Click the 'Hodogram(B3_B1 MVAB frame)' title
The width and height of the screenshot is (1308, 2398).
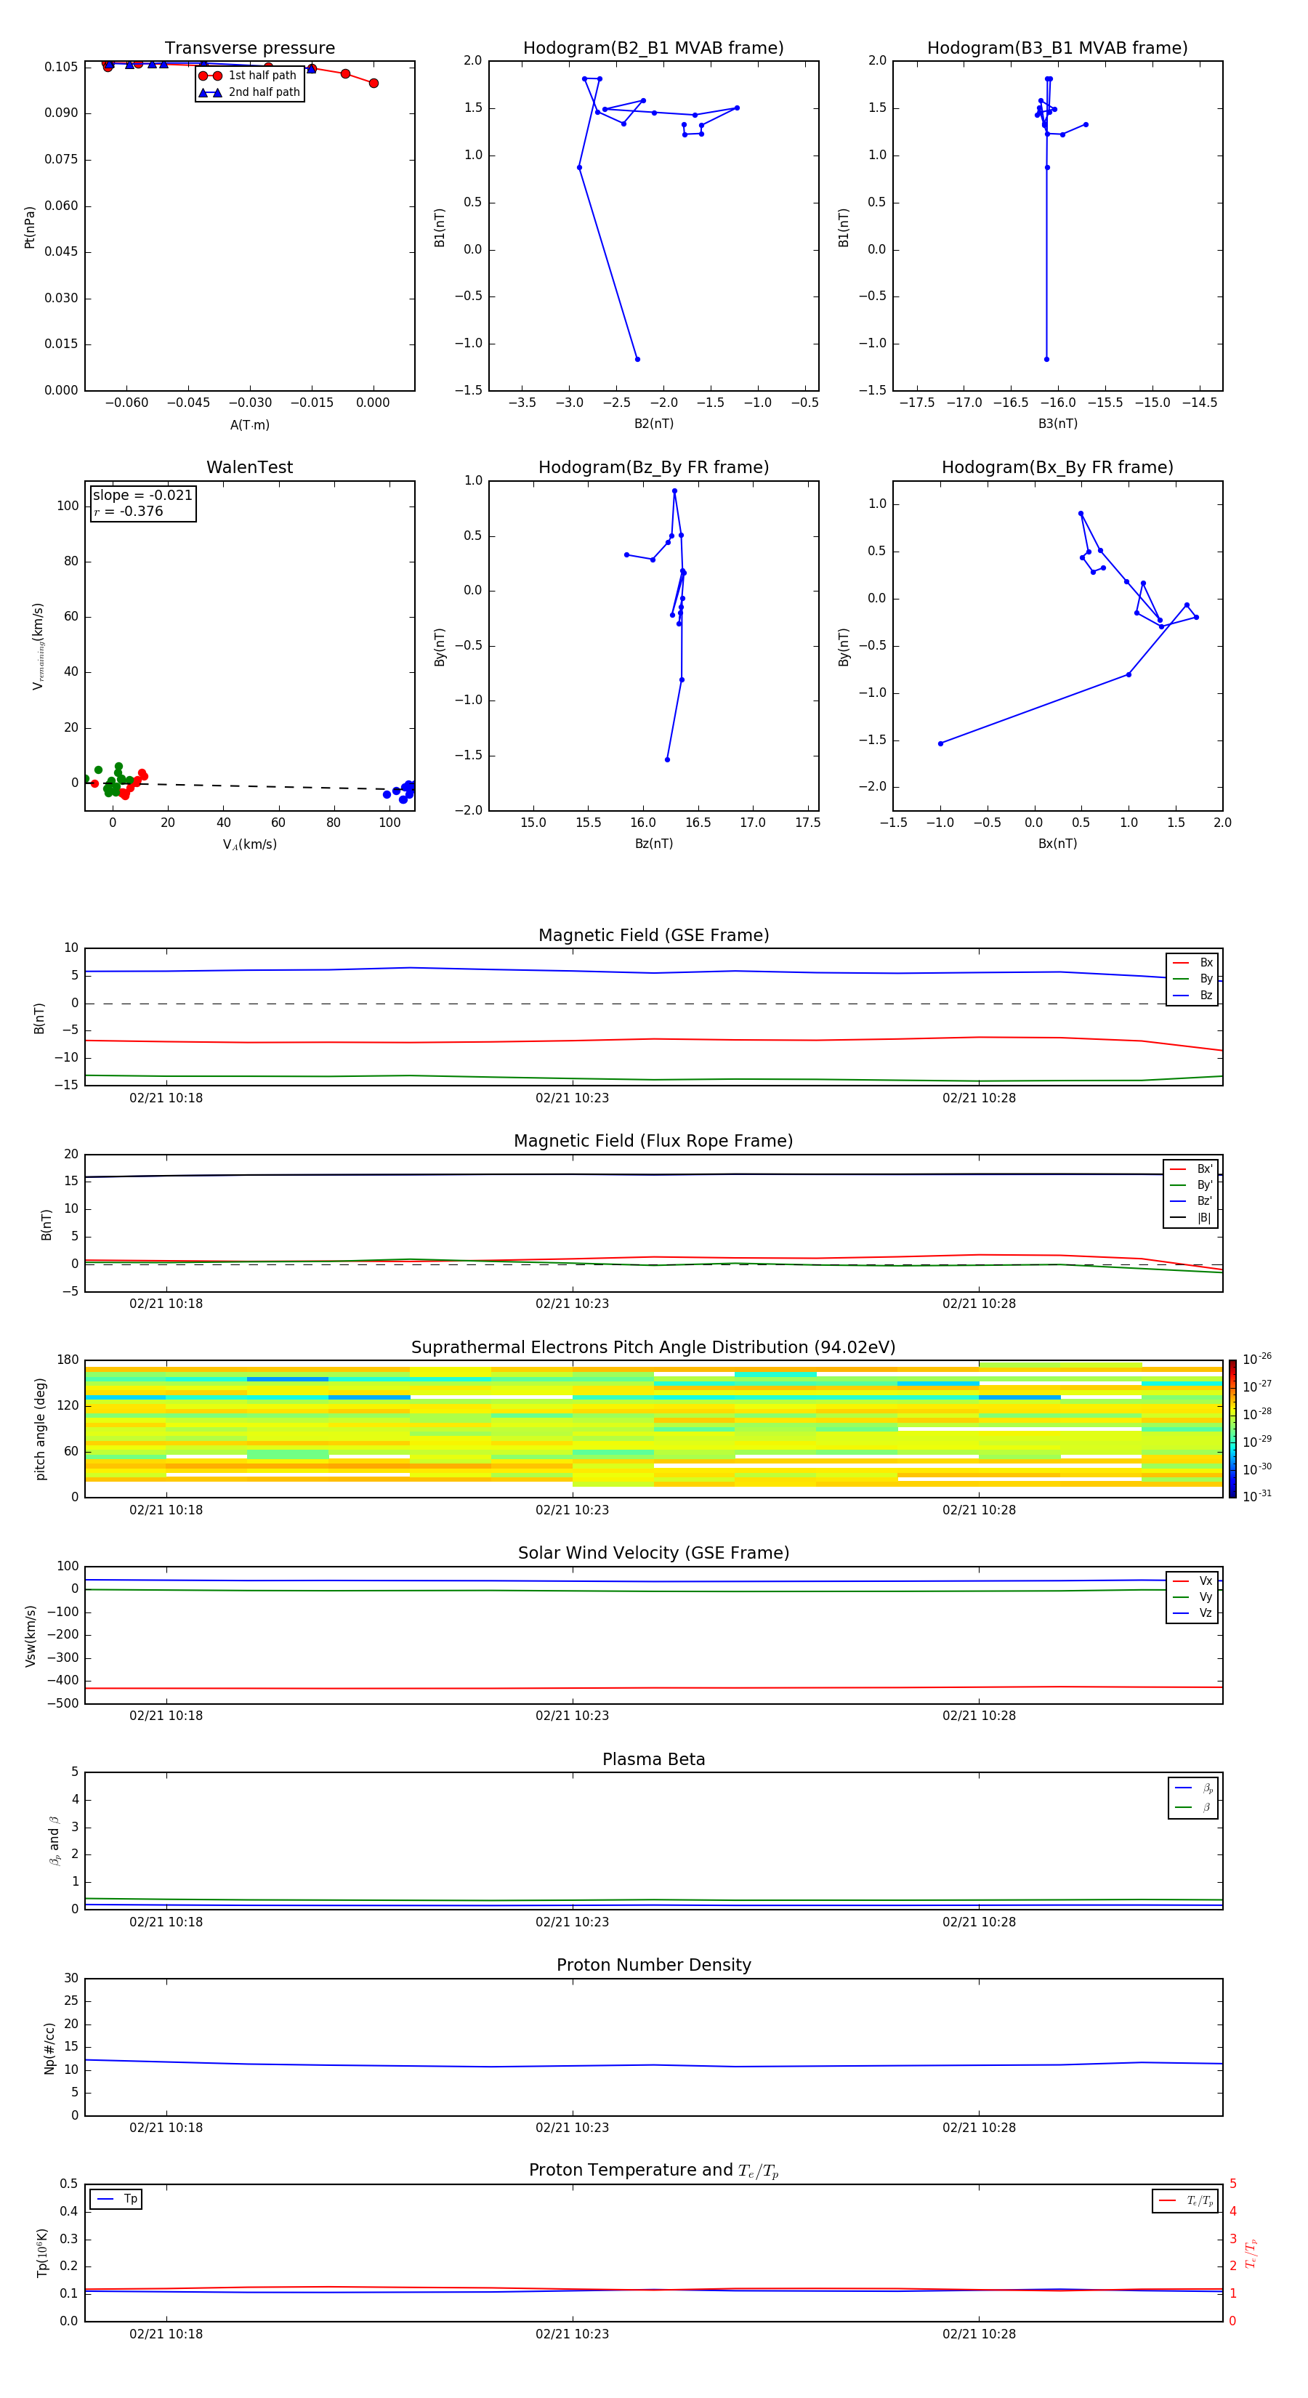tap(1057, 49)
